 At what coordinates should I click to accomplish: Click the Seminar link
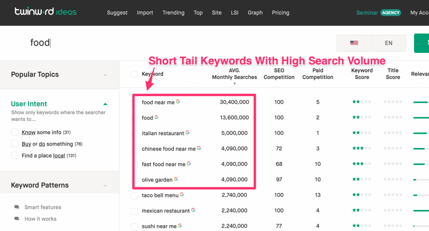(x=367, y=13)
